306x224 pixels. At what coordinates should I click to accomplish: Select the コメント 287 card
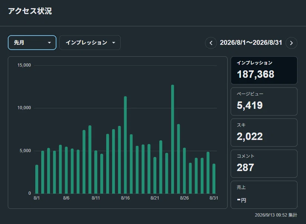[264, 164]
